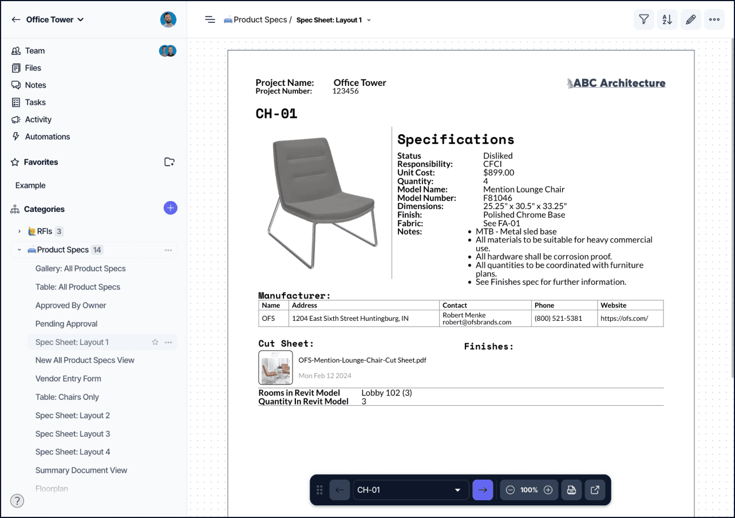Viewport: 735px width, 518px height.
Task: Click the pencil edit icon
Action: click(x=691, y=19)
